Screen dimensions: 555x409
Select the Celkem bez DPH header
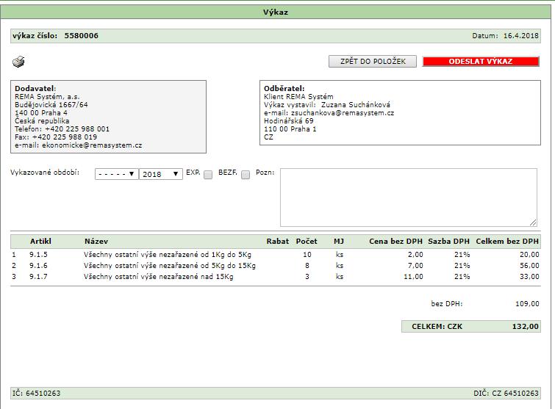coord(507,241)
